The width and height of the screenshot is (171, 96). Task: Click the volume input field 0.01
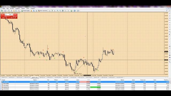[9, 15]
